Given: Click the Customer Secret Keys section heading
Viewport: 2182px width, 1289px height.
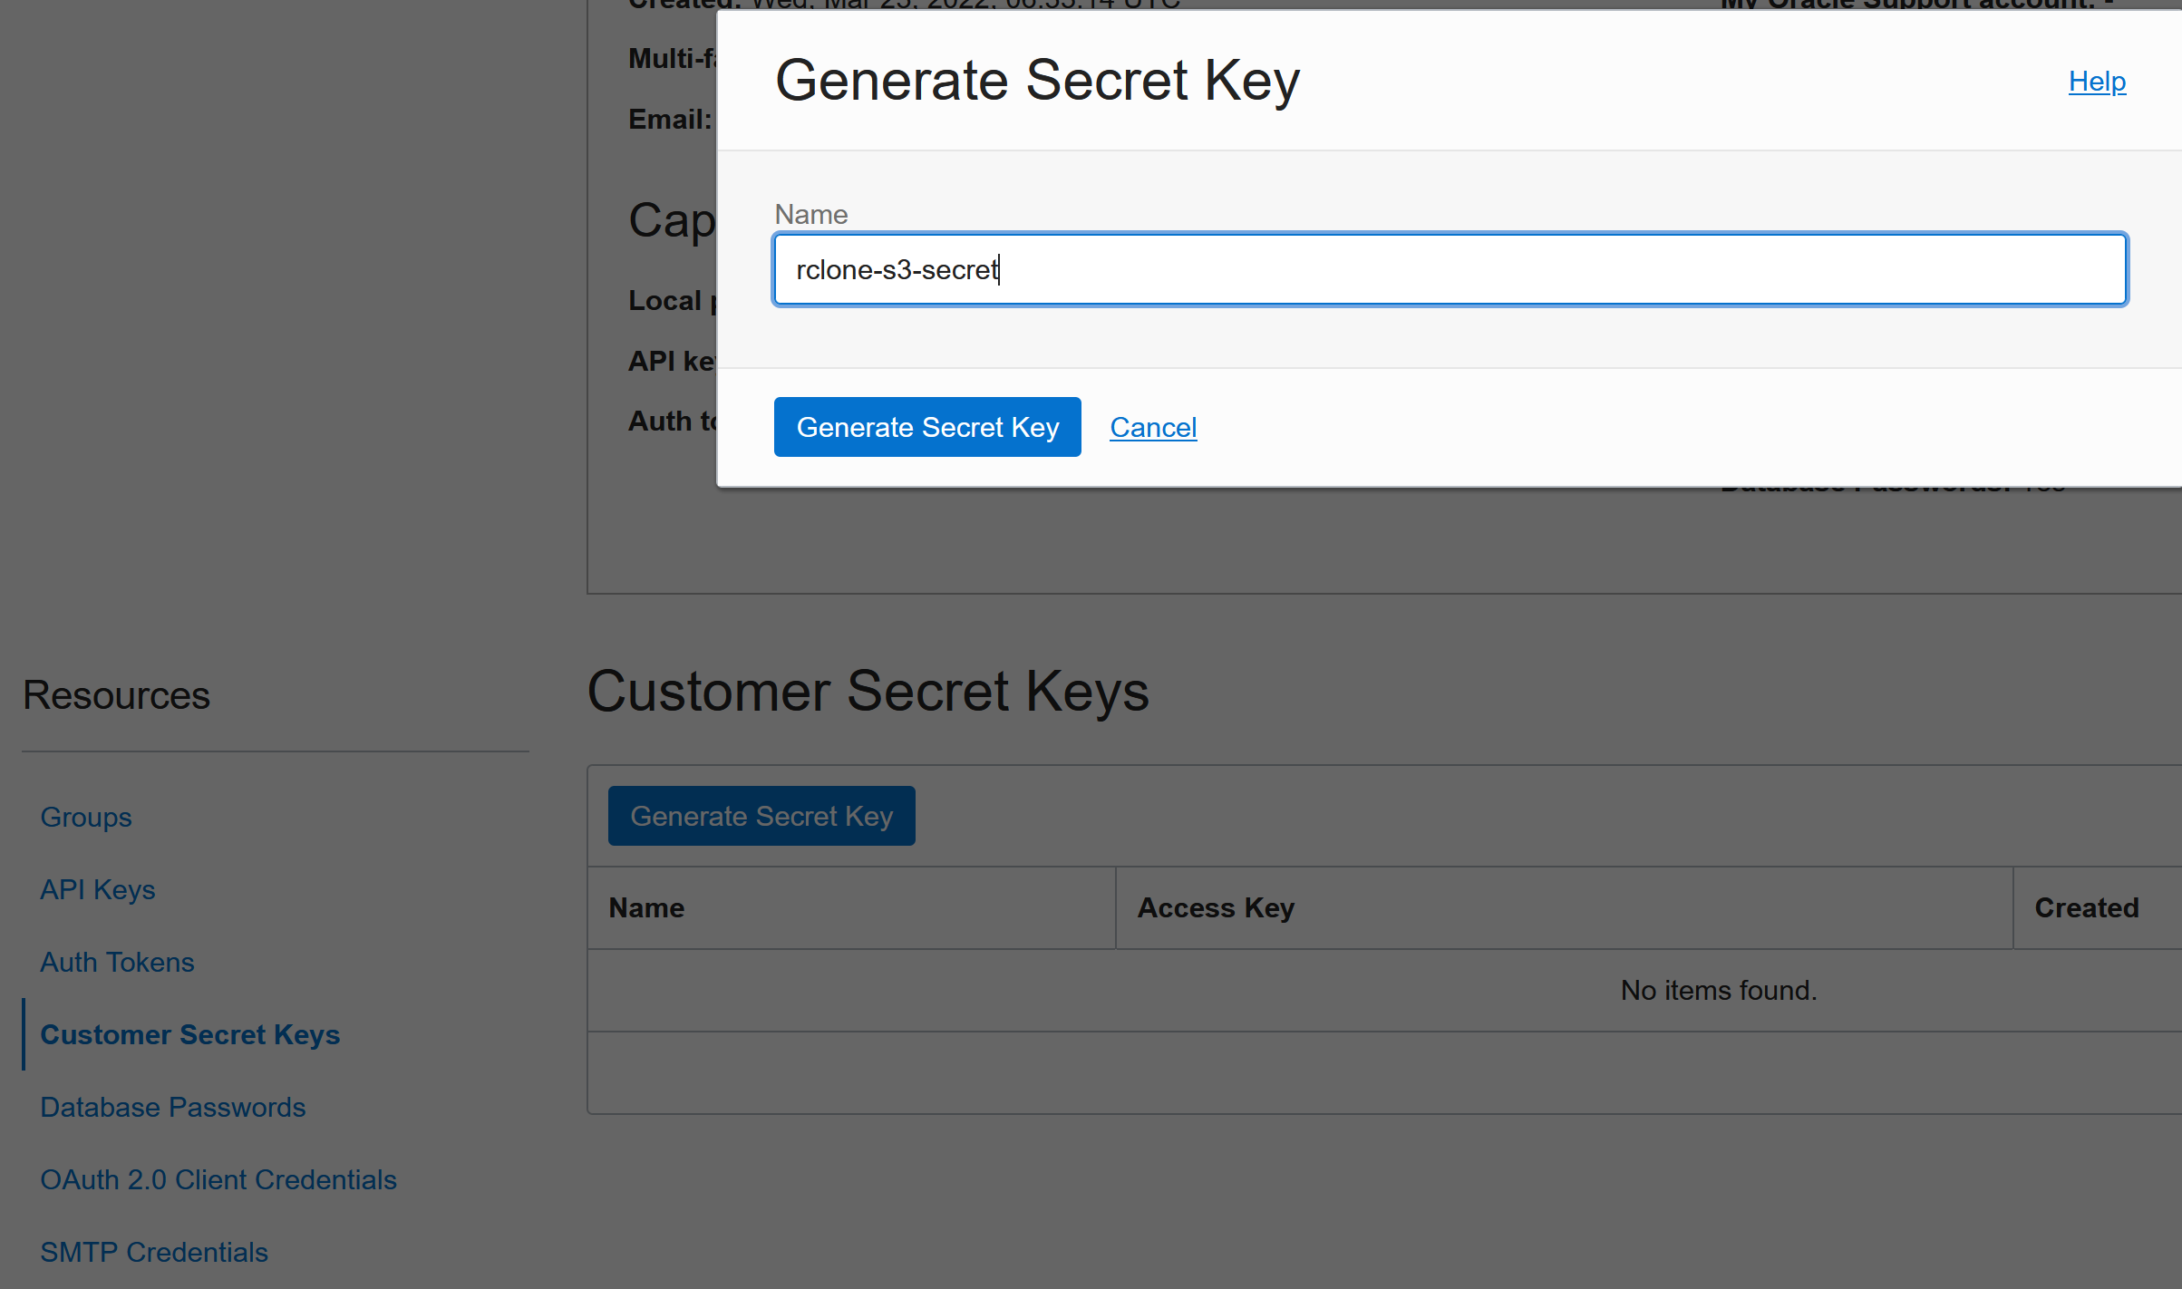Looking at the screenshot, I should tap(868, 691).
